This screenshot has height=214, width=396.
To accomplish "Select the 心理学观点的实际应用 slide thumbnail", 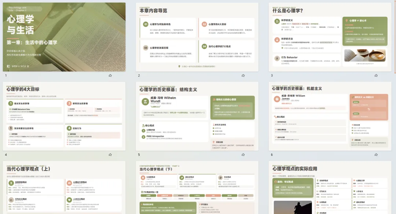I will coord(330,188).
